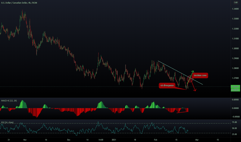
Task: Select the 'rsi divergence' callout label
Action: [x=167, y=85]
